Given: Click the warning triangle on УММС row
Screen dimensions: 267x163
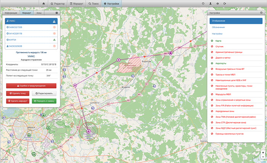Looking at the screenshot, I should [x=54, y=22].
